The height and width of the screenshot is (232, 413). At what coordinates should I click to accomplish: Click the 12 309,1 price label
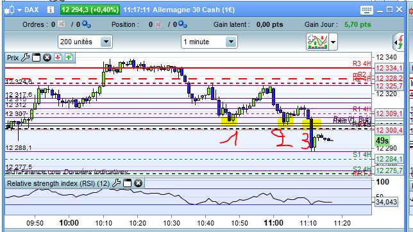coord(389,113)
